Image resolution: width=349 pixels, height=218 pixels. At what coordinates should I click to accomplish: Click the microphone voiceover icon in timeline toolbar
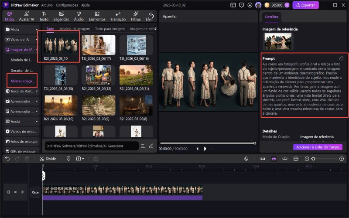(x=246, y=159)
